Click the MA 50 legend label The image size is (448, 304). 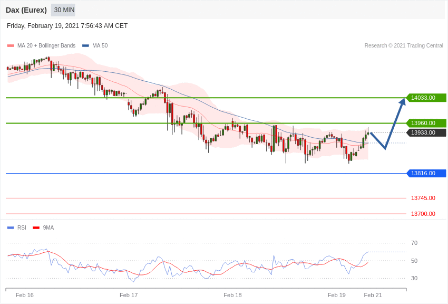(100, 45)
